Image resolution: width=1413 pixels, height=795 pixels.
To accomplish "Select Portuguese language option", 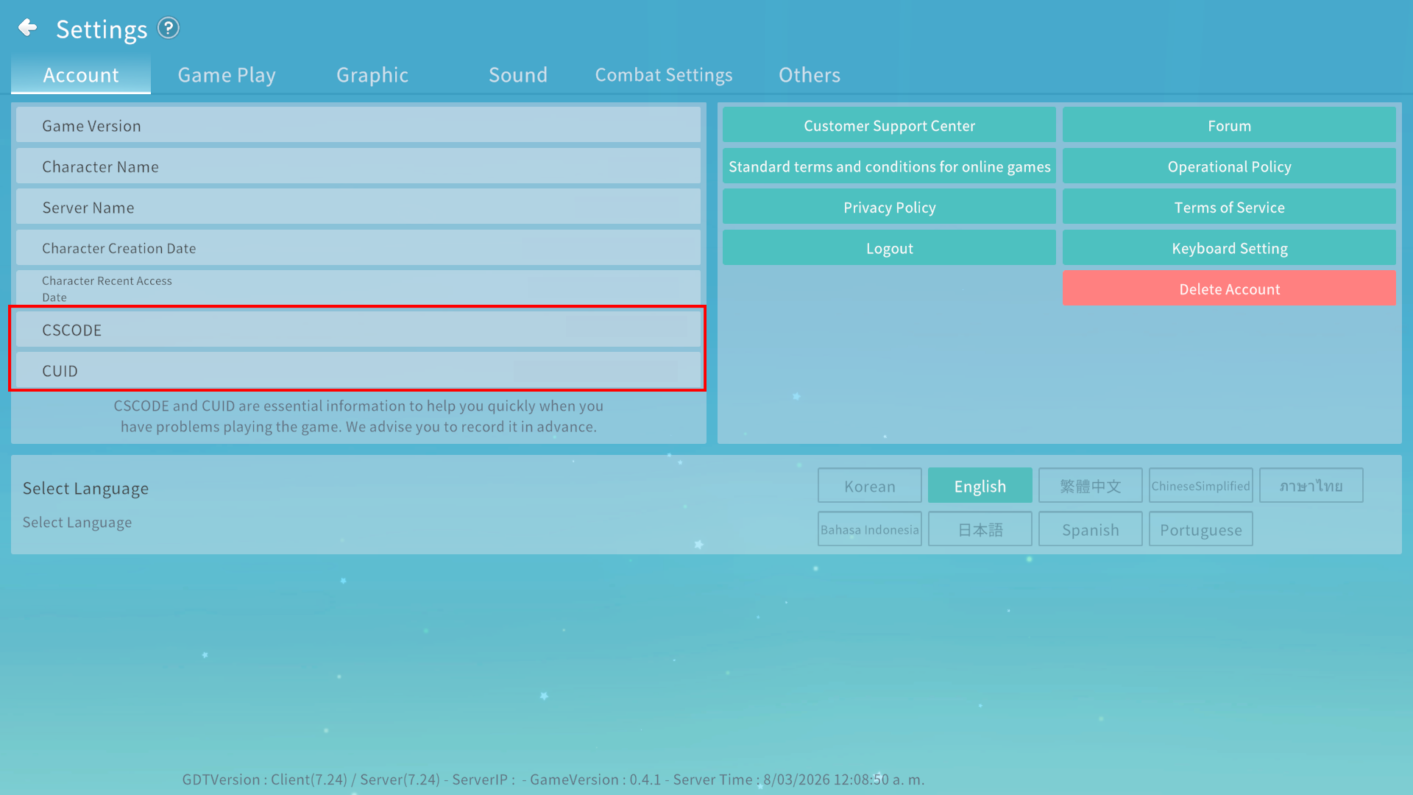I will coord(1200,529).
